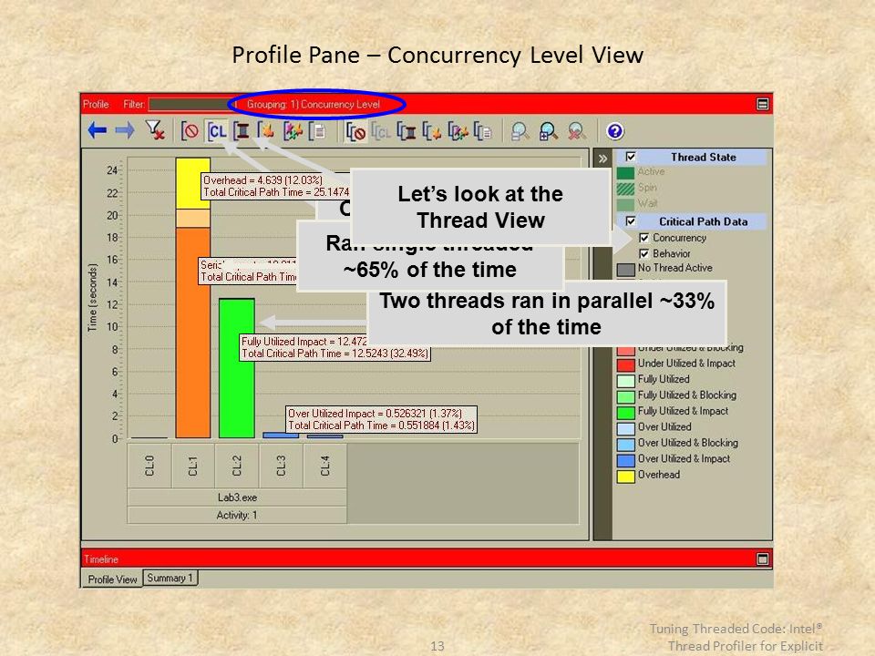Toggle the Thread State checkbox
Screen dimensions: 875x656
[x=631, y=157]
